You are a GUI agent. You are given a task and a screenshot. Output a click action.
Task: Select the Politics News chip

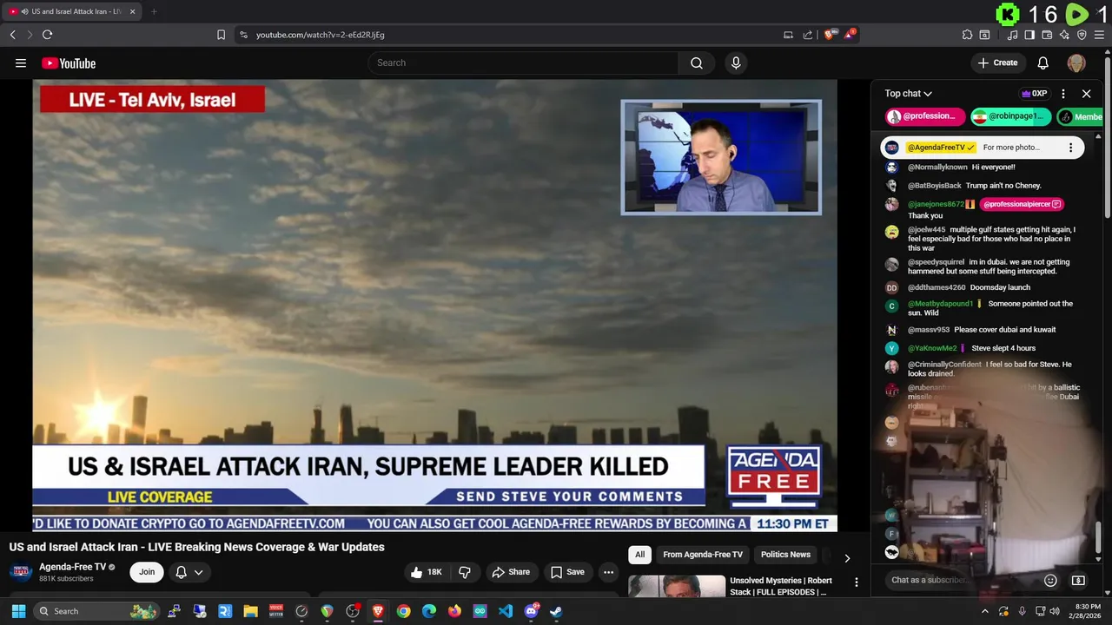pos(785,555)
